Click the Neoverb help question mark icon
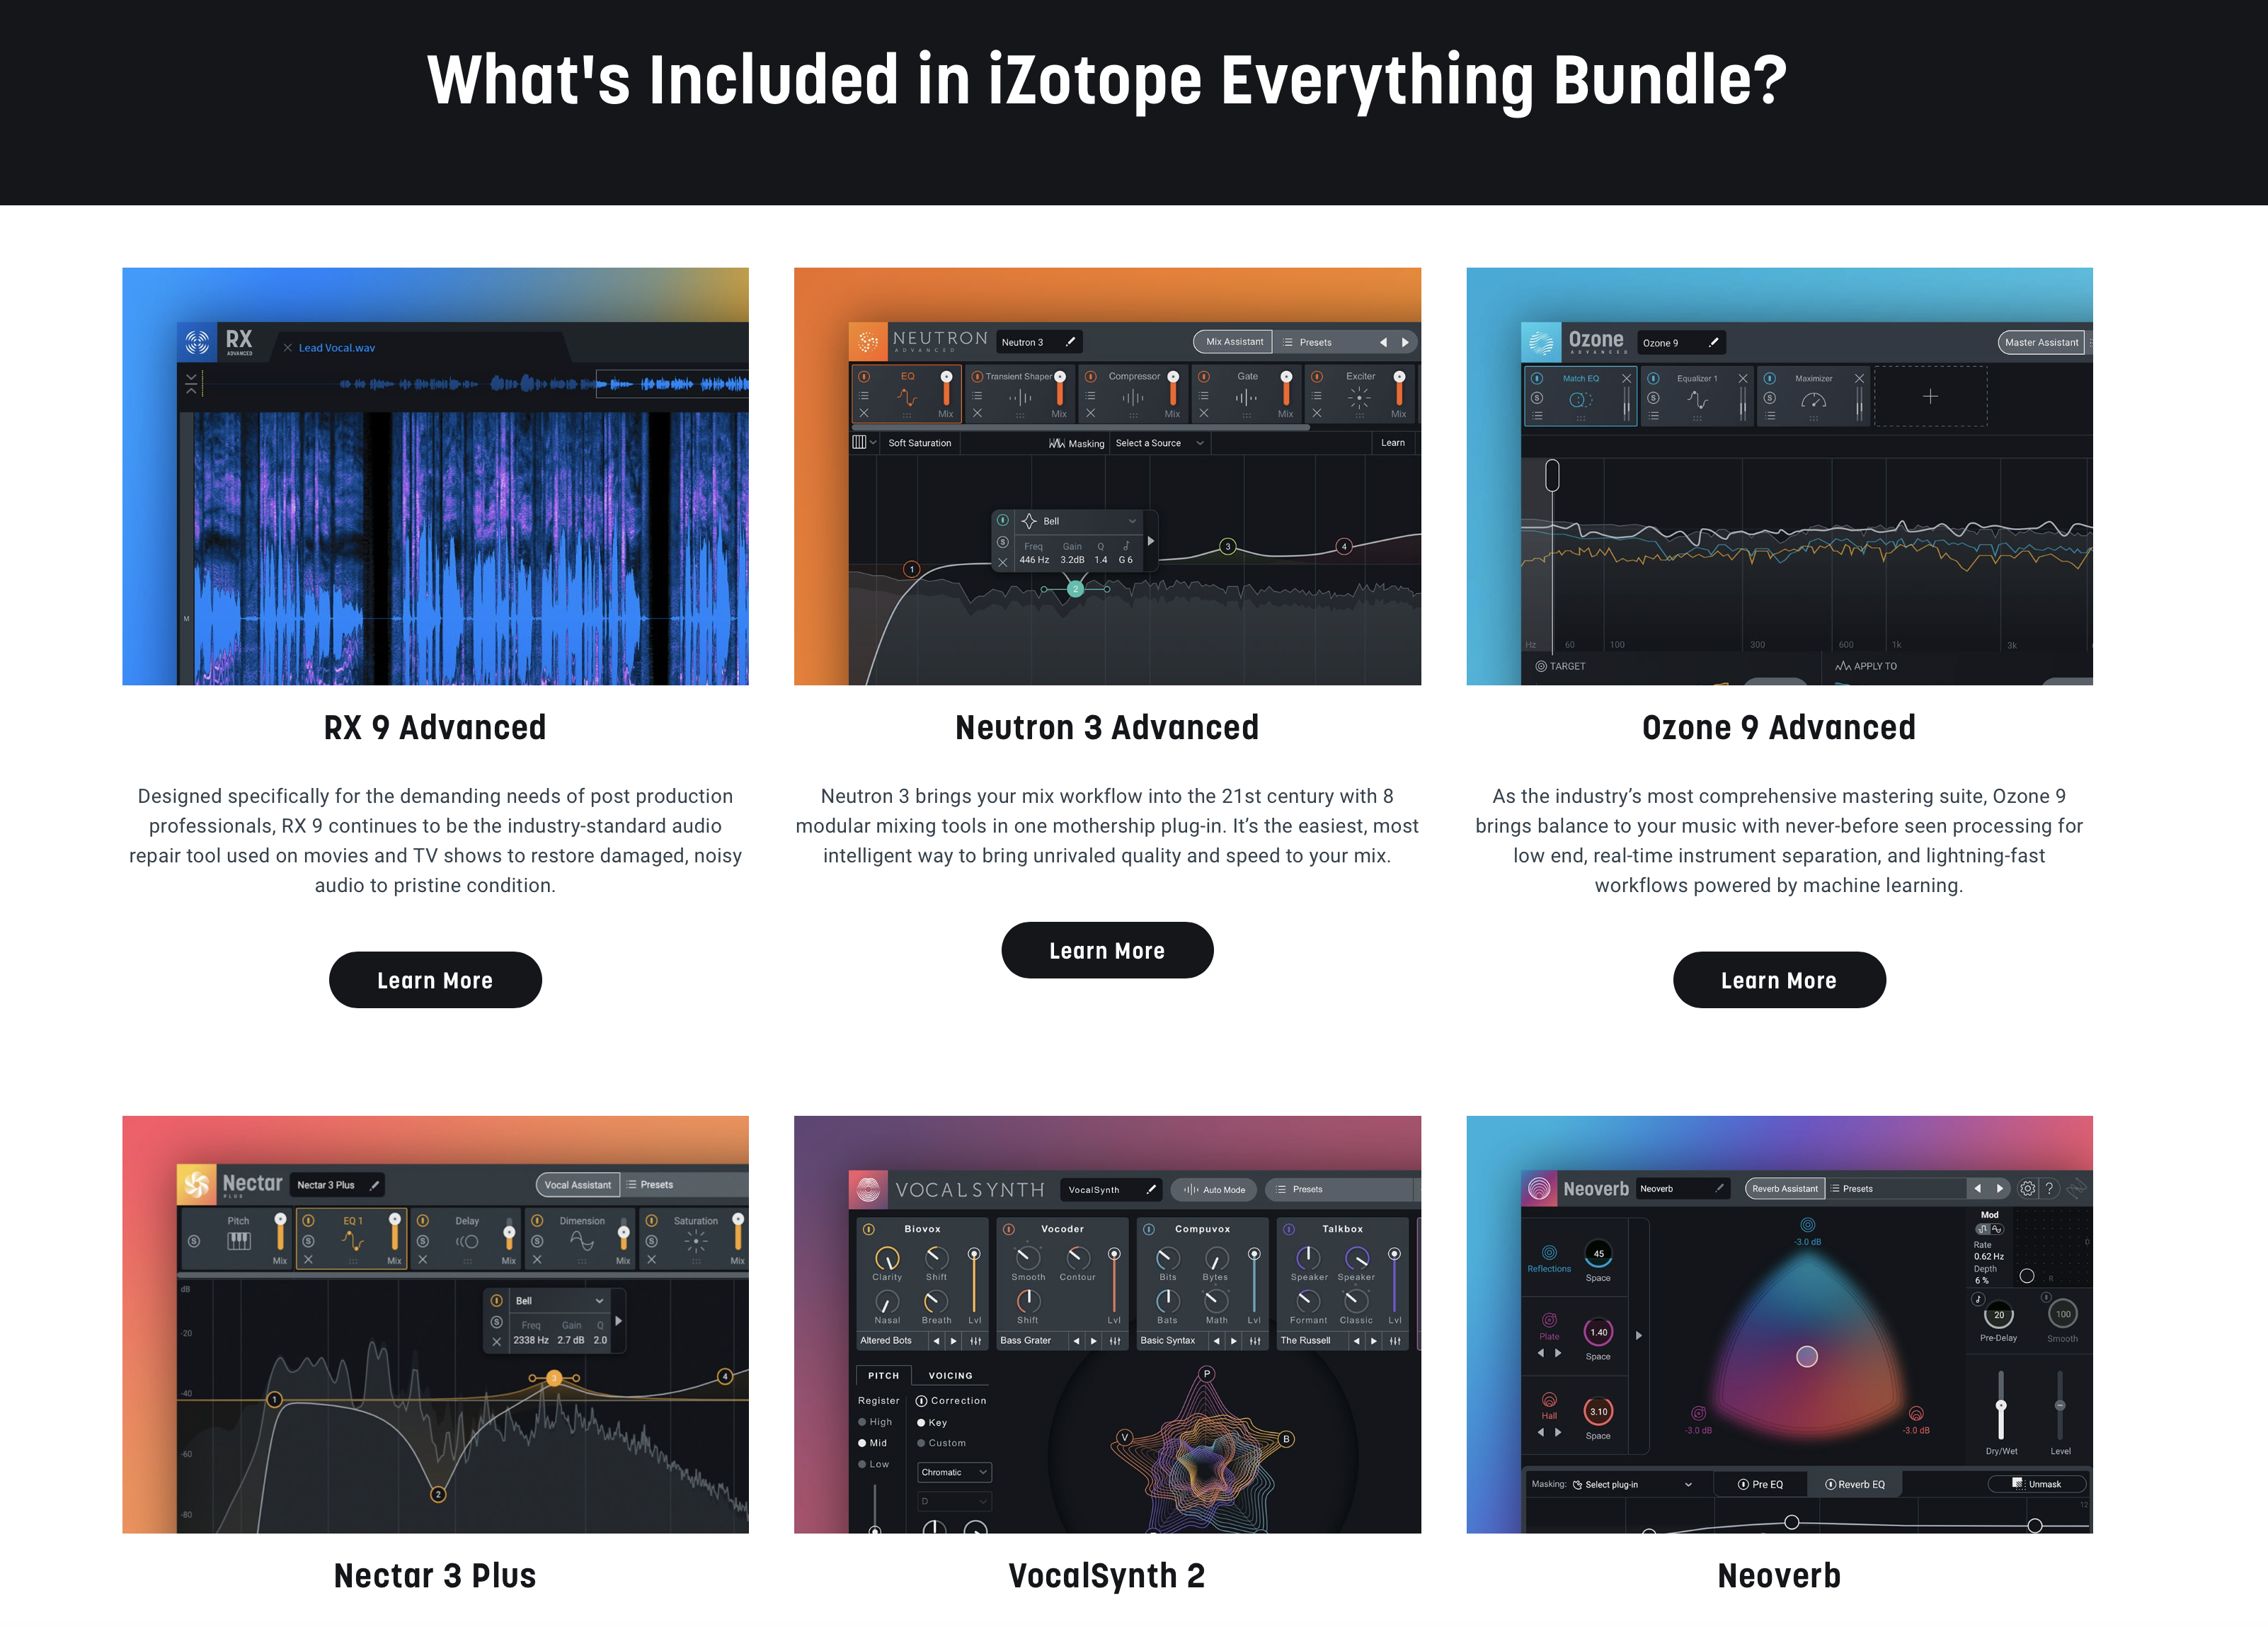Image resolution: width=2268 pixels, height=1627 pixels. click(2049, 1188)
